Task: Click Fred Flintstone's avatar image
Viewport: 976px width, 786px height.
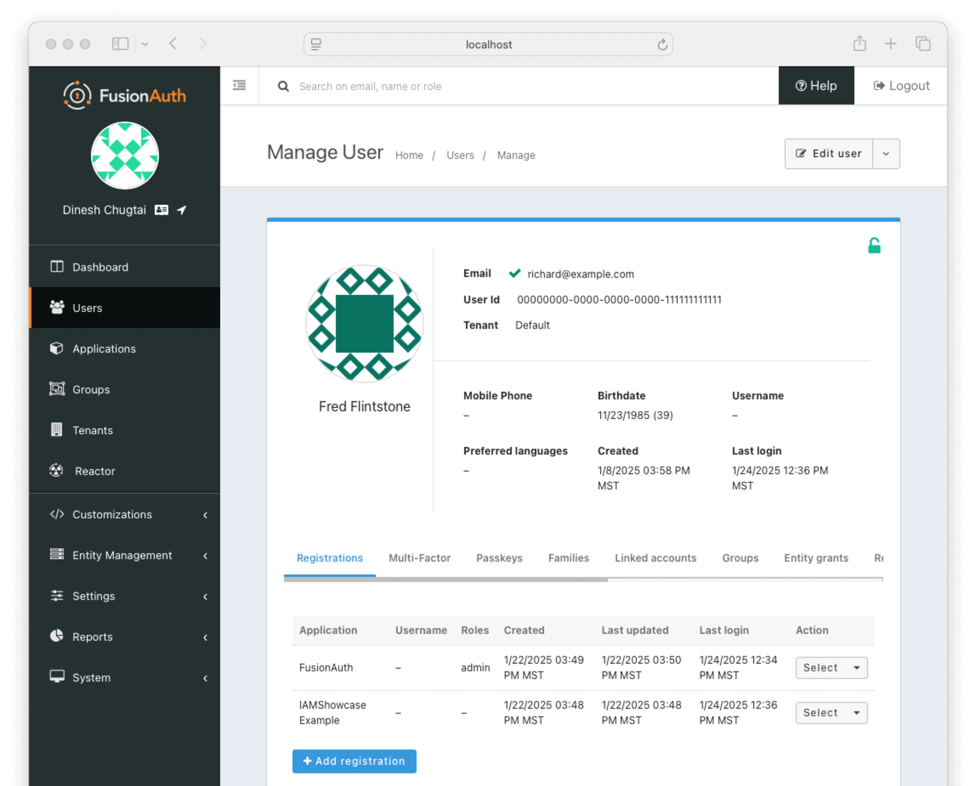Action: tap(364, 323)
